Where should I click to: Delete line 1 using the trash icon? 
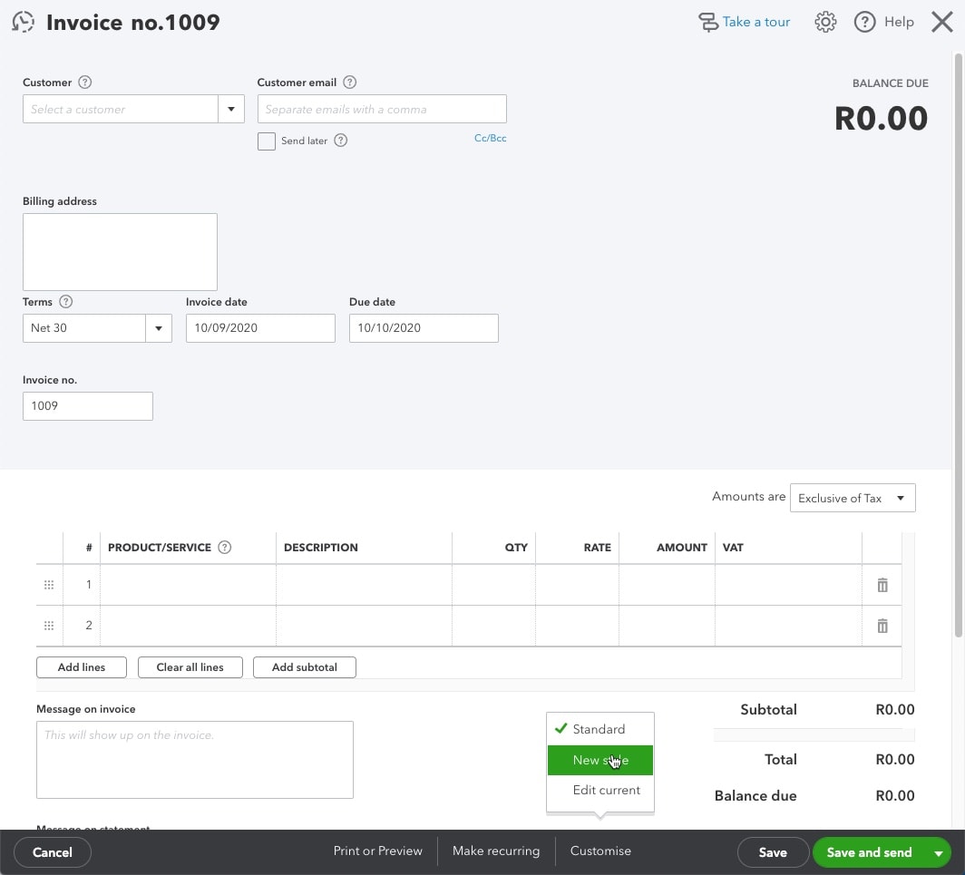(x=882, y=585)
